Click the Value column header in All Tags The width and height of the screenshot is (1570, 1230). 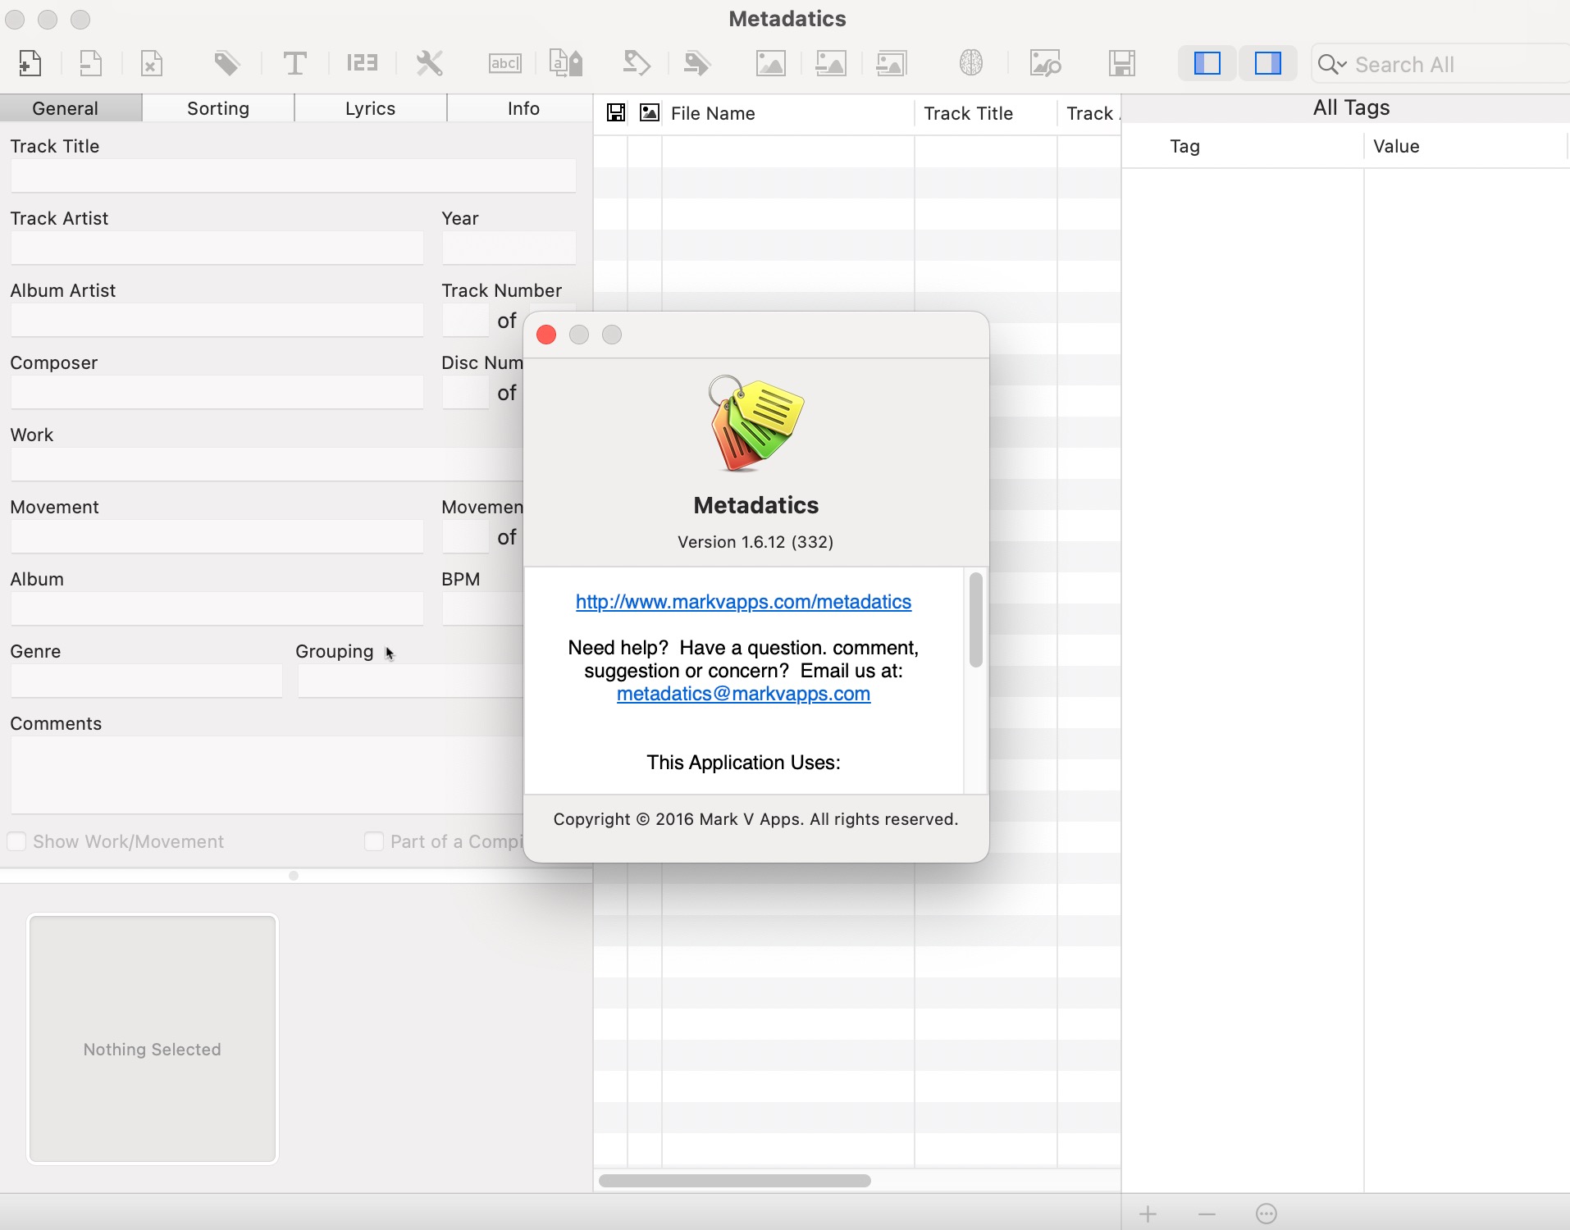coord(1466,146)
